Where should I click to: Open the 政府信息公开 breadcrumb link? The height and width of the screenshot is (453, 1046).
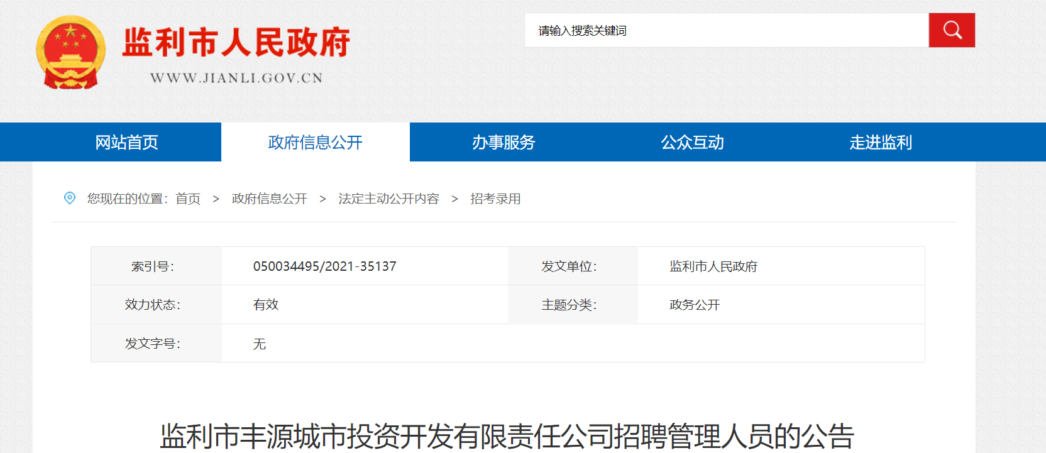click(269, 199)
